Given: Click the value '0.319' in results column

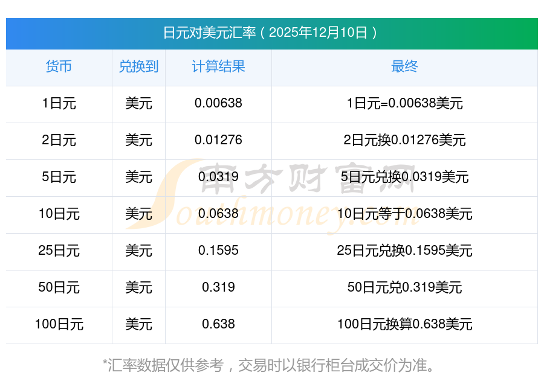Looking at the screenshot, I should pyautogui.click(x=218, y=287).
